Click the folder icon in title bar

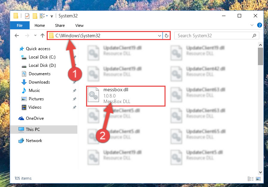16,16
